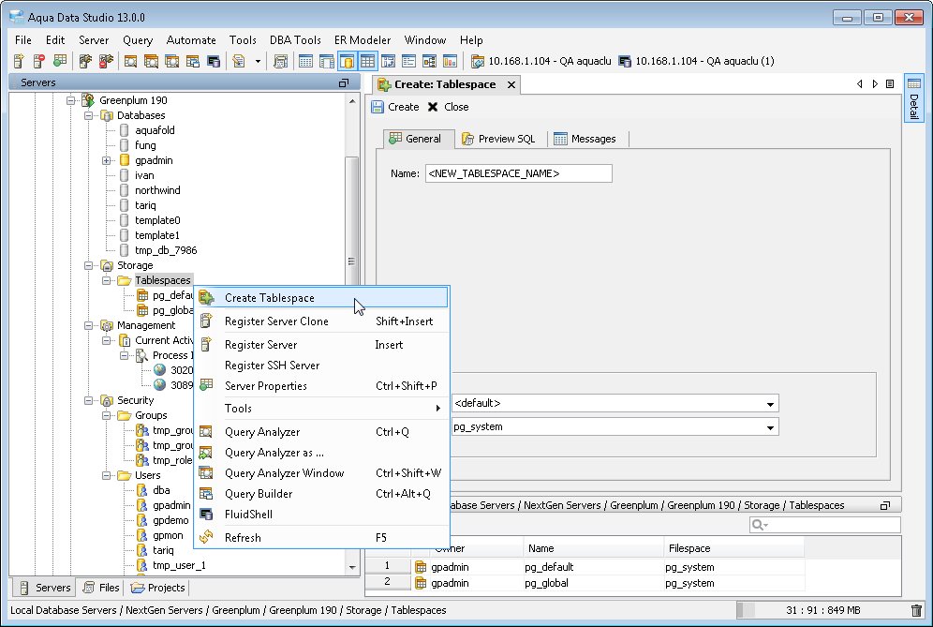Select Create Tablespace in the context menu
Screen dimensions: 933x627
322,298
